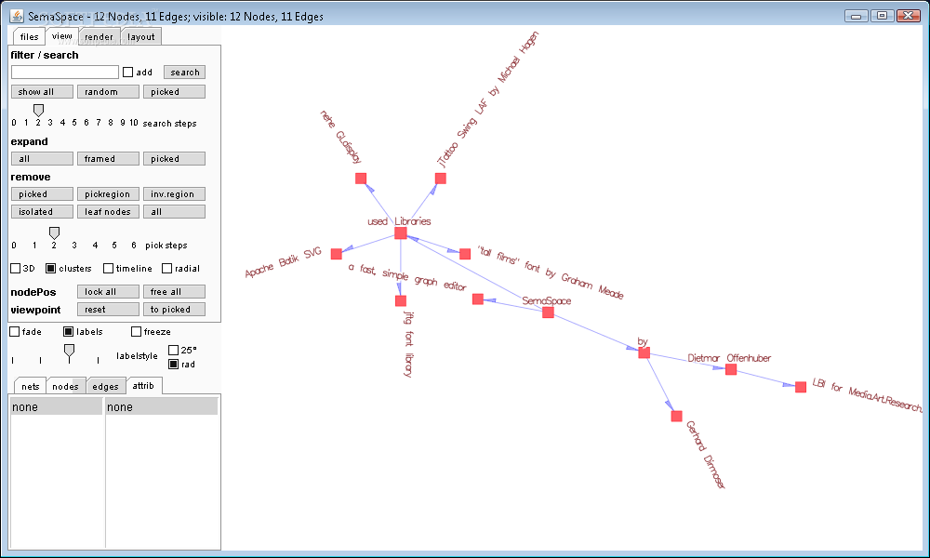Reset the viewpoint
The width and height of the screenshot is (930, 558).
click(108, 310)
